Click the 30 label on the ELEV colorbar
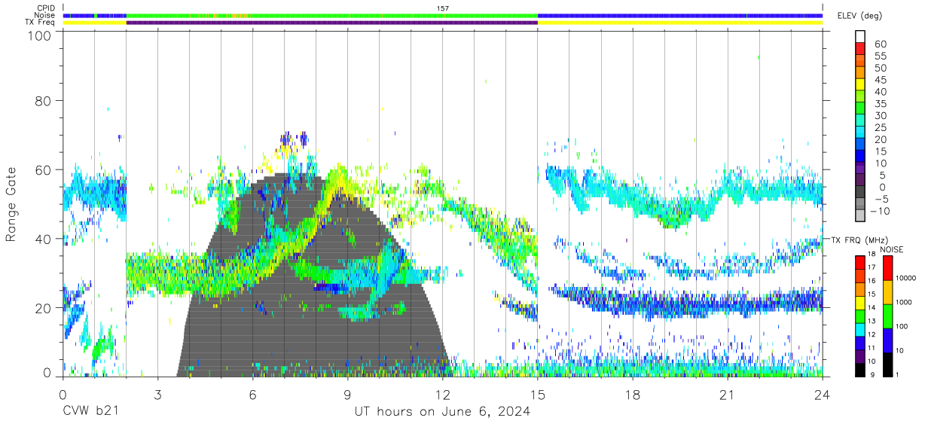This screenshot has width=925, height=427. pyautogui.click(x=879, y=115)
